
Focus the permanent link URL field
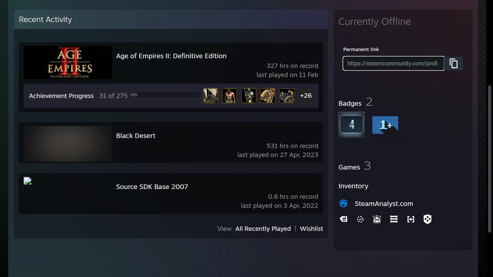click(393, 63)
